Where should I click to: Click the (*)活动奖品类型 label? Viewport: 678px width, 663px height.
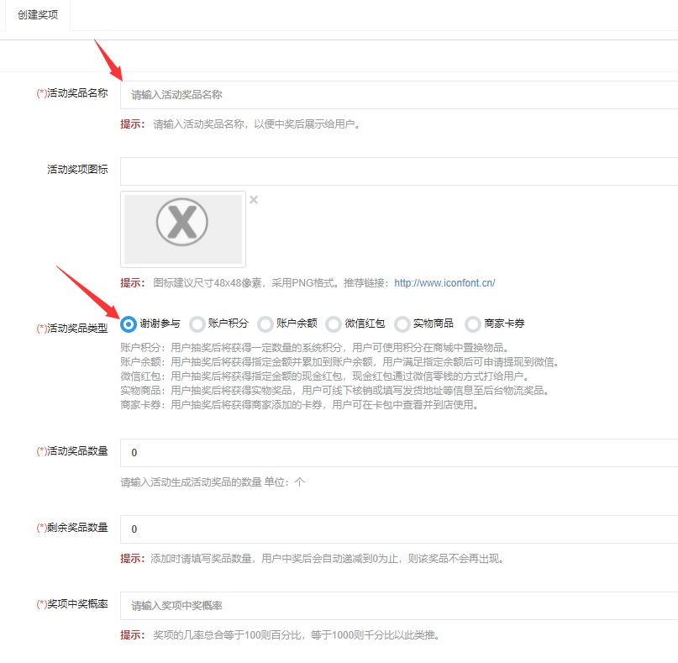72,329
